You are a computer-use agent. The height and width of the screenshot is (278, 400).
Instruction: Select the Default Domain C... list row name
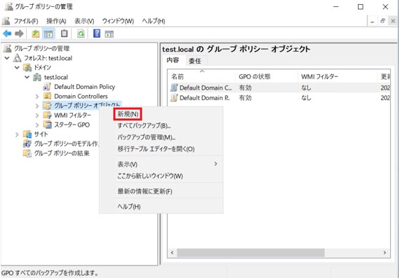(206, 88)
